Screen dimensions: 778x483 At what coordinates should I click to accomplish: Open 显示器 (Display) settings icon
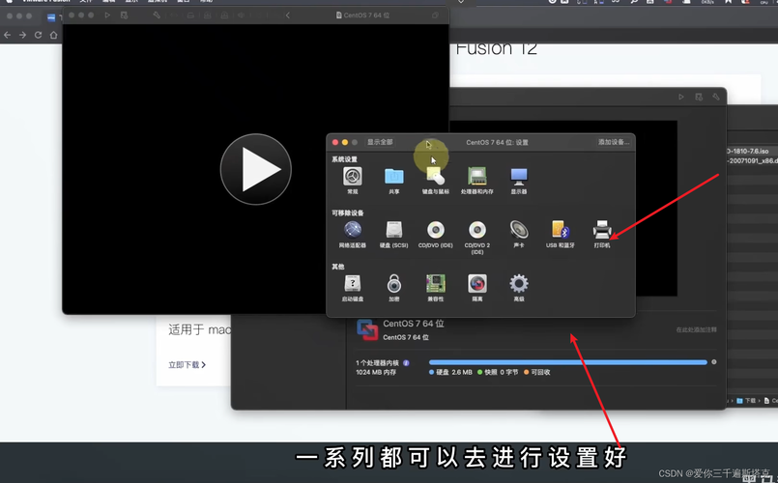point(519,177)
